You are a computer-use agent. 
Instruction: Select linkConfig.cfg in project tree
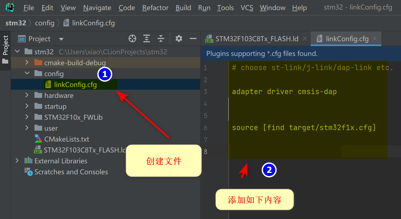pyautogui.click(x=106, y=85)
